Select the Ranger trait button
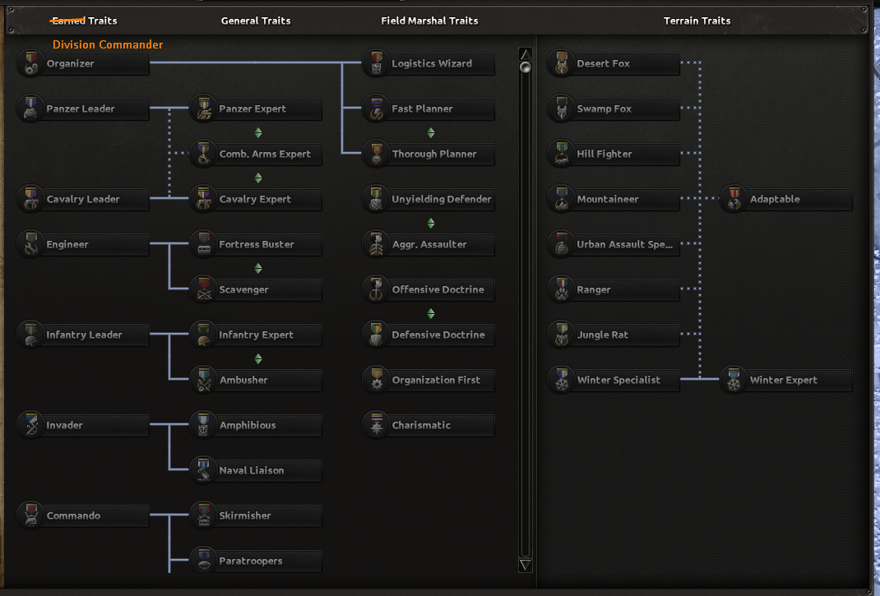The width and height of the screenshot is (880, 596). 614,289
